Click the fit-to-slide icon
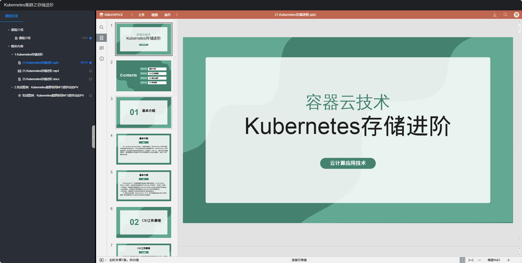Screen dimensions: 522x263 click(462, 260)
